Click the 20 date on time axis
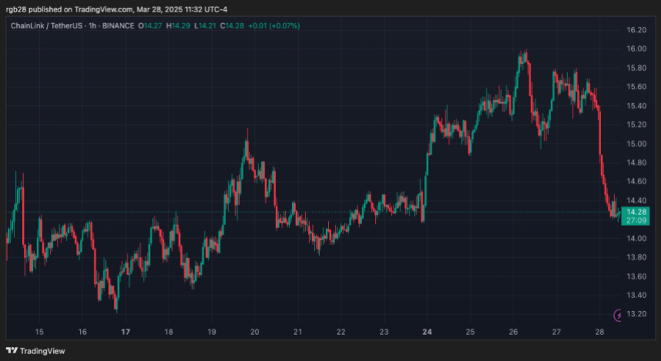Image resolution: width=661 pixels, height=361 pixels. click(254, 332)
